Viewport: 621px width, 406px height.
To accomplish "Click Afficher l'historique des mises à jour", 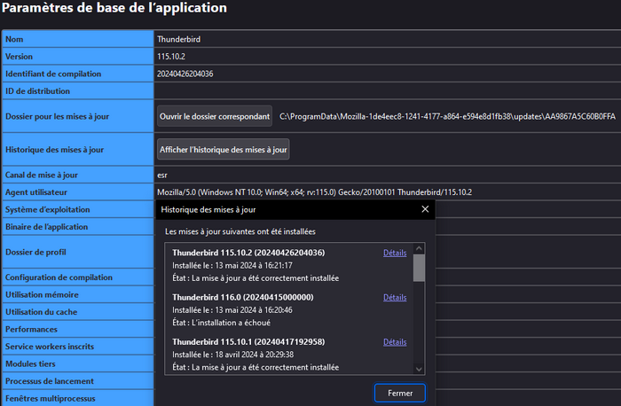I will tap(224, 150).
